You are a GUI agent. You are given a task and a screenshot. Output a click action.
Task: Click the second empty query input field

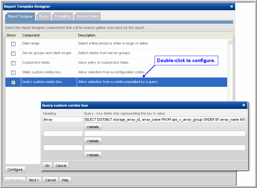point(164,134)
